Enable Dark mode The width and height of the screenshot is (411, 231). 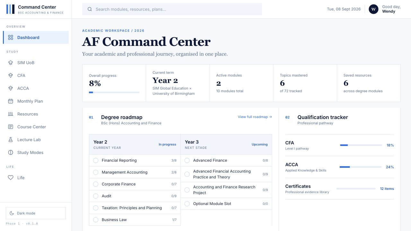point(36,213)
